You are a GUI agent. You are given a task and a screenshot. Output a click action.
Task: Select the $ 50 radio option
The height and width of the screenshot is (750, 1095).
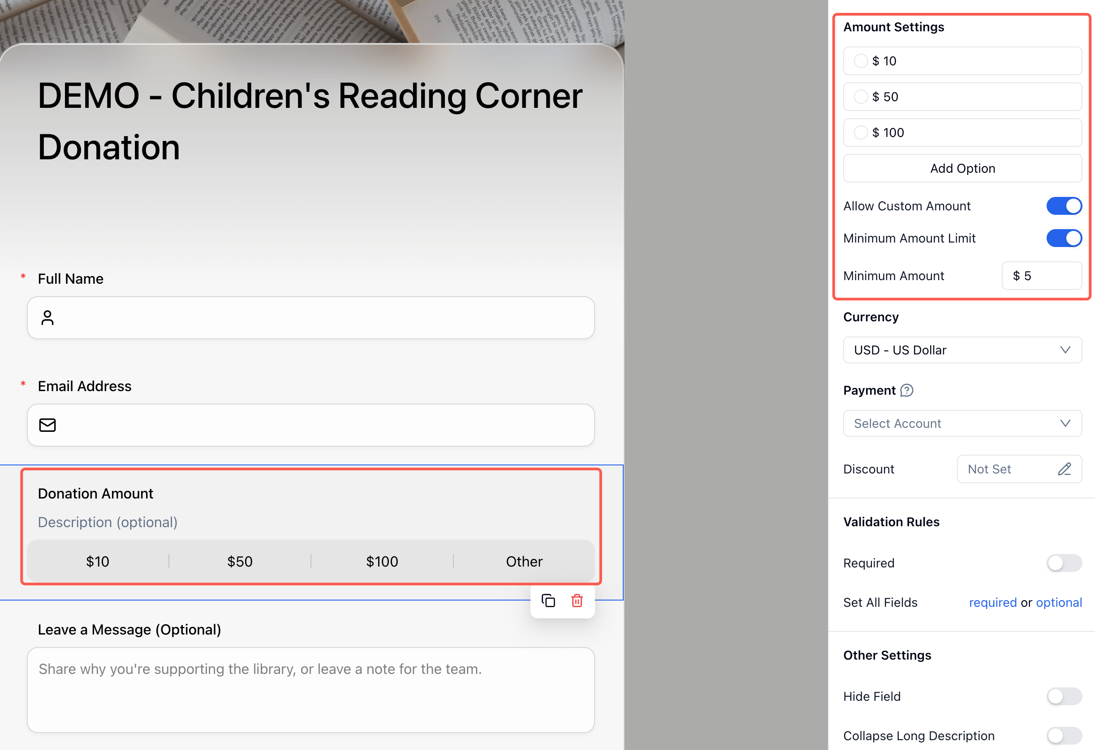tap(861, 97)
